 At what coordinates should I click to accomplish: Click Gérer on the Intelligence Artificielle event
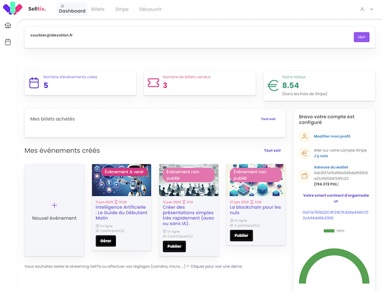[106, 241]
